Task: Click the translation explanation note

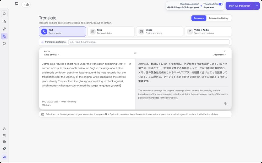Action: tap(183, 94)
